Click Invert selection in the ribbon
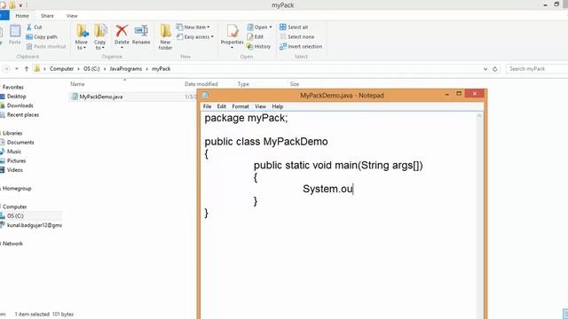Screen dimensions: 568x319 pos(301,46)
